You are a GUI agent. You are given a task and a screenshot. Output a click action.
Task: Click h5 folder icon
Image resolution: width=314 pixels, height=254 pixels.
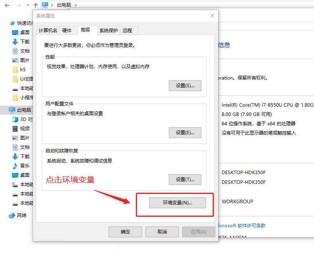tap(15, 69)
